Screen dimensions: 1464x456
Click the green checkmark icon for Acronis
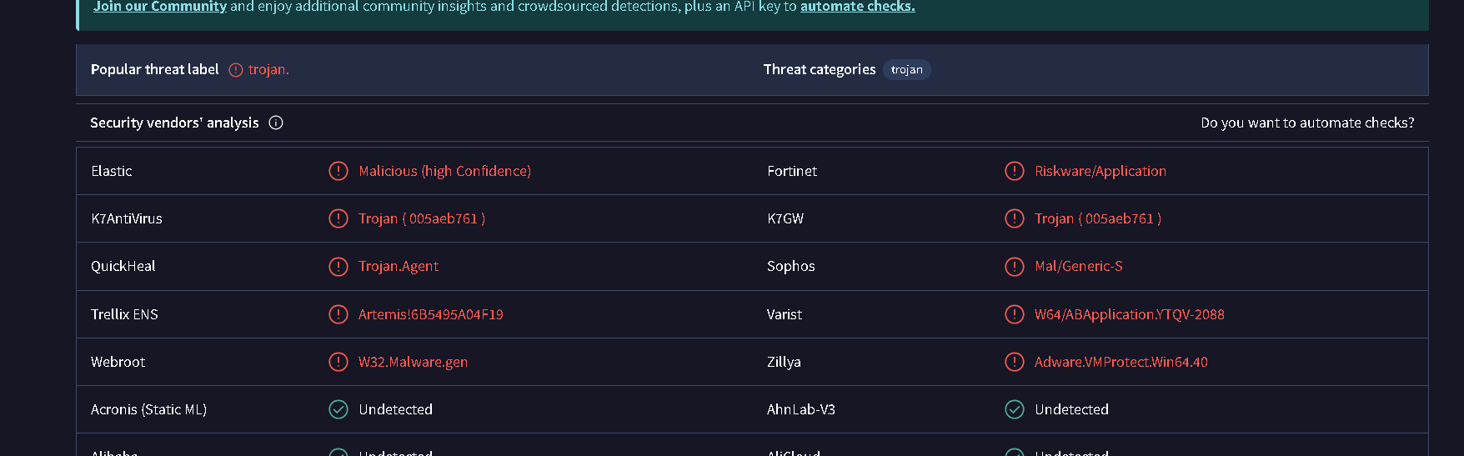coord(338,409)
